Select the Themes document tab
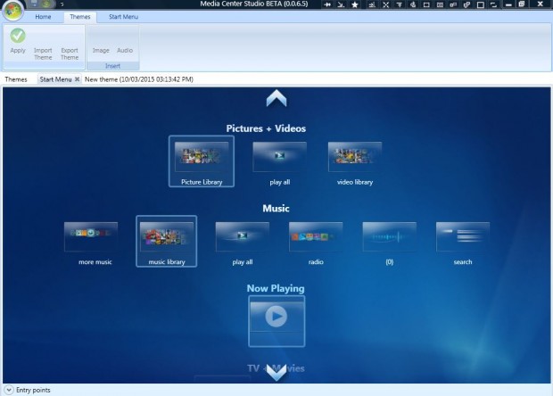 click(x=16, y=79)
